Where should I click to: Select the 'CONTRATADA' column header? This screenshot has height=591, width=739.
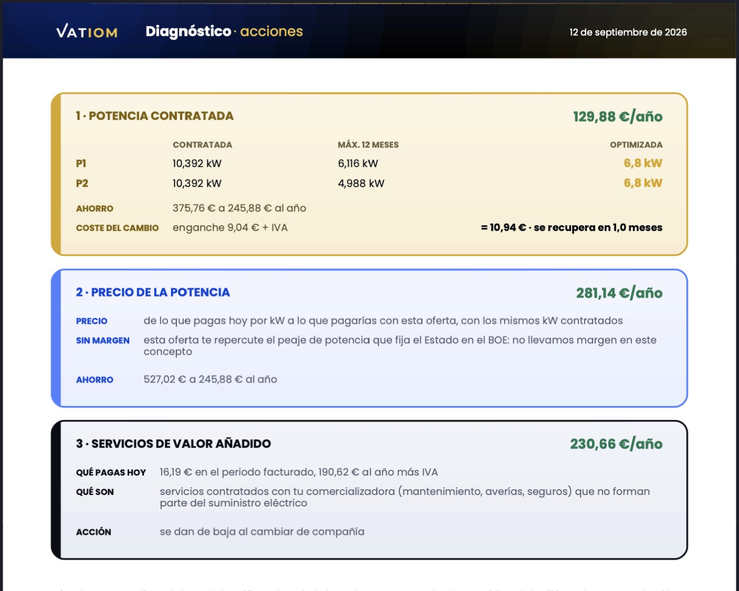tap(203, 145)
